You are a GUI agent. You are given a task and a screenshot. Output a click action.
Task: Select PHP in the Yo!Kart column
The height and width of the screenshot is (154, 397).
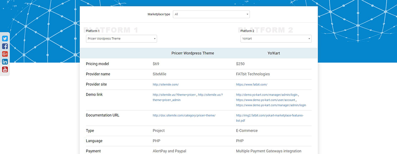pos(240,141)
